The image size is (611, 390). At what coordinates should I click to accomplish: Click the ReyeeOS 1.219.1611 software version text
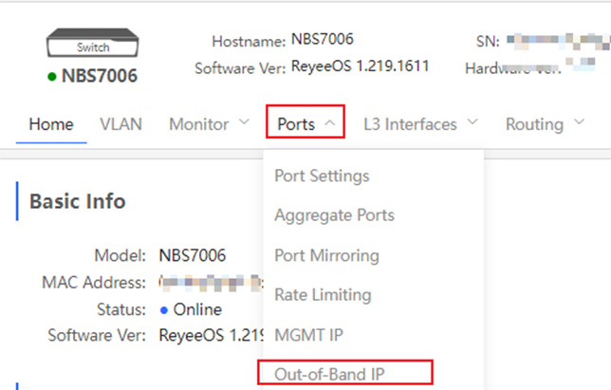pos(361,66)
